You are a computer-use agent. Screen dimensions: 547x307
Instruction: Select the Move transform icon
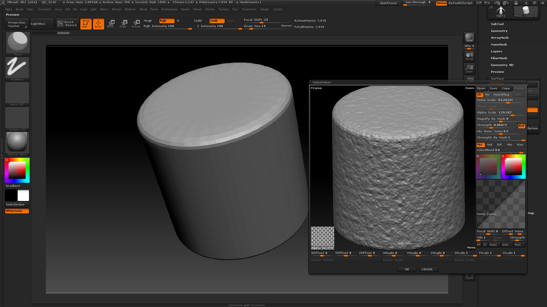coord(111,24)
